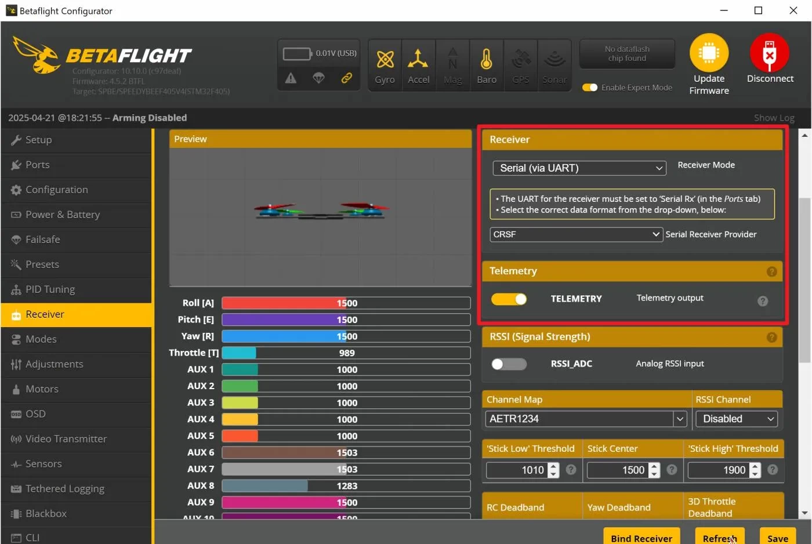The image size is (812, 544).
Task: Click the No dataflash chip found indicator
Action: (x=627, y=54)
